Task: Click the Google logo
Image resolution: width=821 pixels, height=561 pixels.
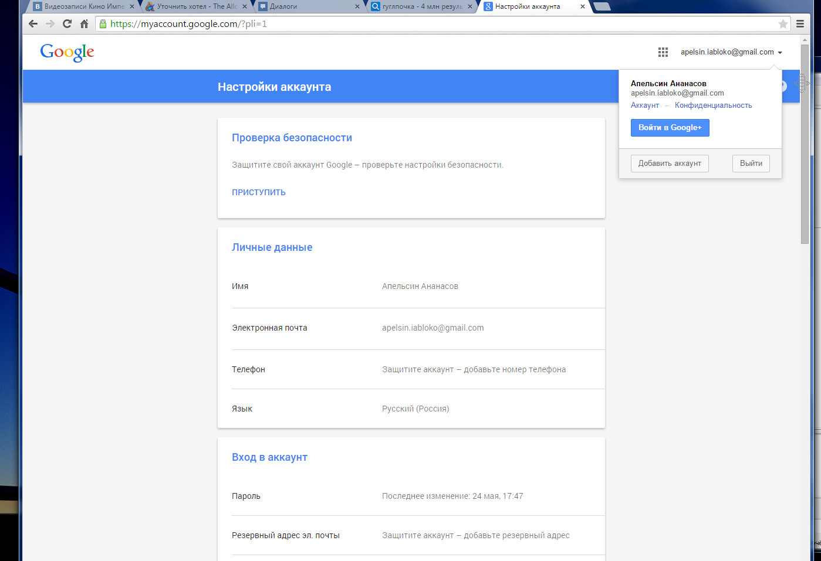Action: pos(67,53)
